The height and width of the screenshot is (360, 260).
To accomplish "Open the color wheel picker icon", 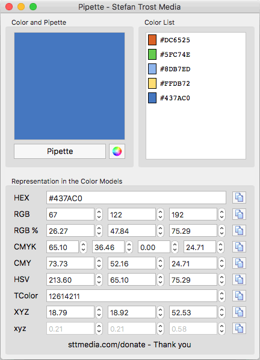I will tap(117, 151).
